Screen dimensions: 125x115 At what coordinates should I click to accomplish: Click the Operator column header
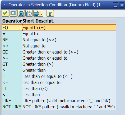pos(12,21)
